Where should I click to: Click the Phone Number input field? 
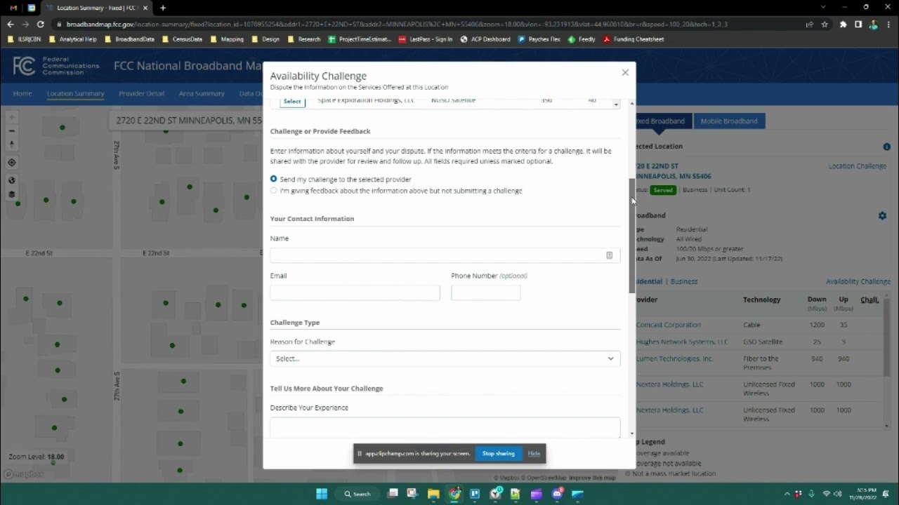[x=486, y=292]
